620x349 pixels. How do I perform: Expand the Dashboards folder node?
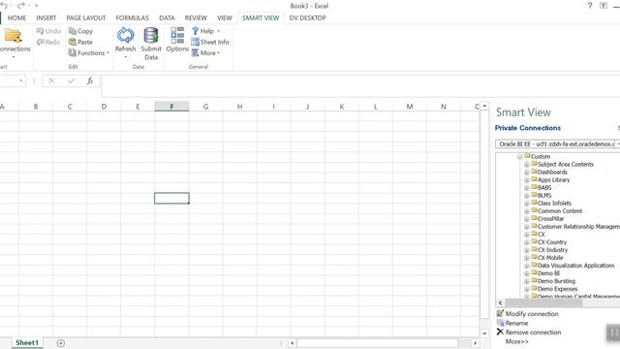tap(527, 173)
